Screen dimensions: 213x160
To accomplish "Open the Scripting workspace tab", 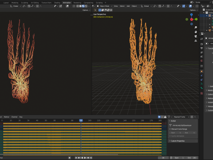I will 99,3.
